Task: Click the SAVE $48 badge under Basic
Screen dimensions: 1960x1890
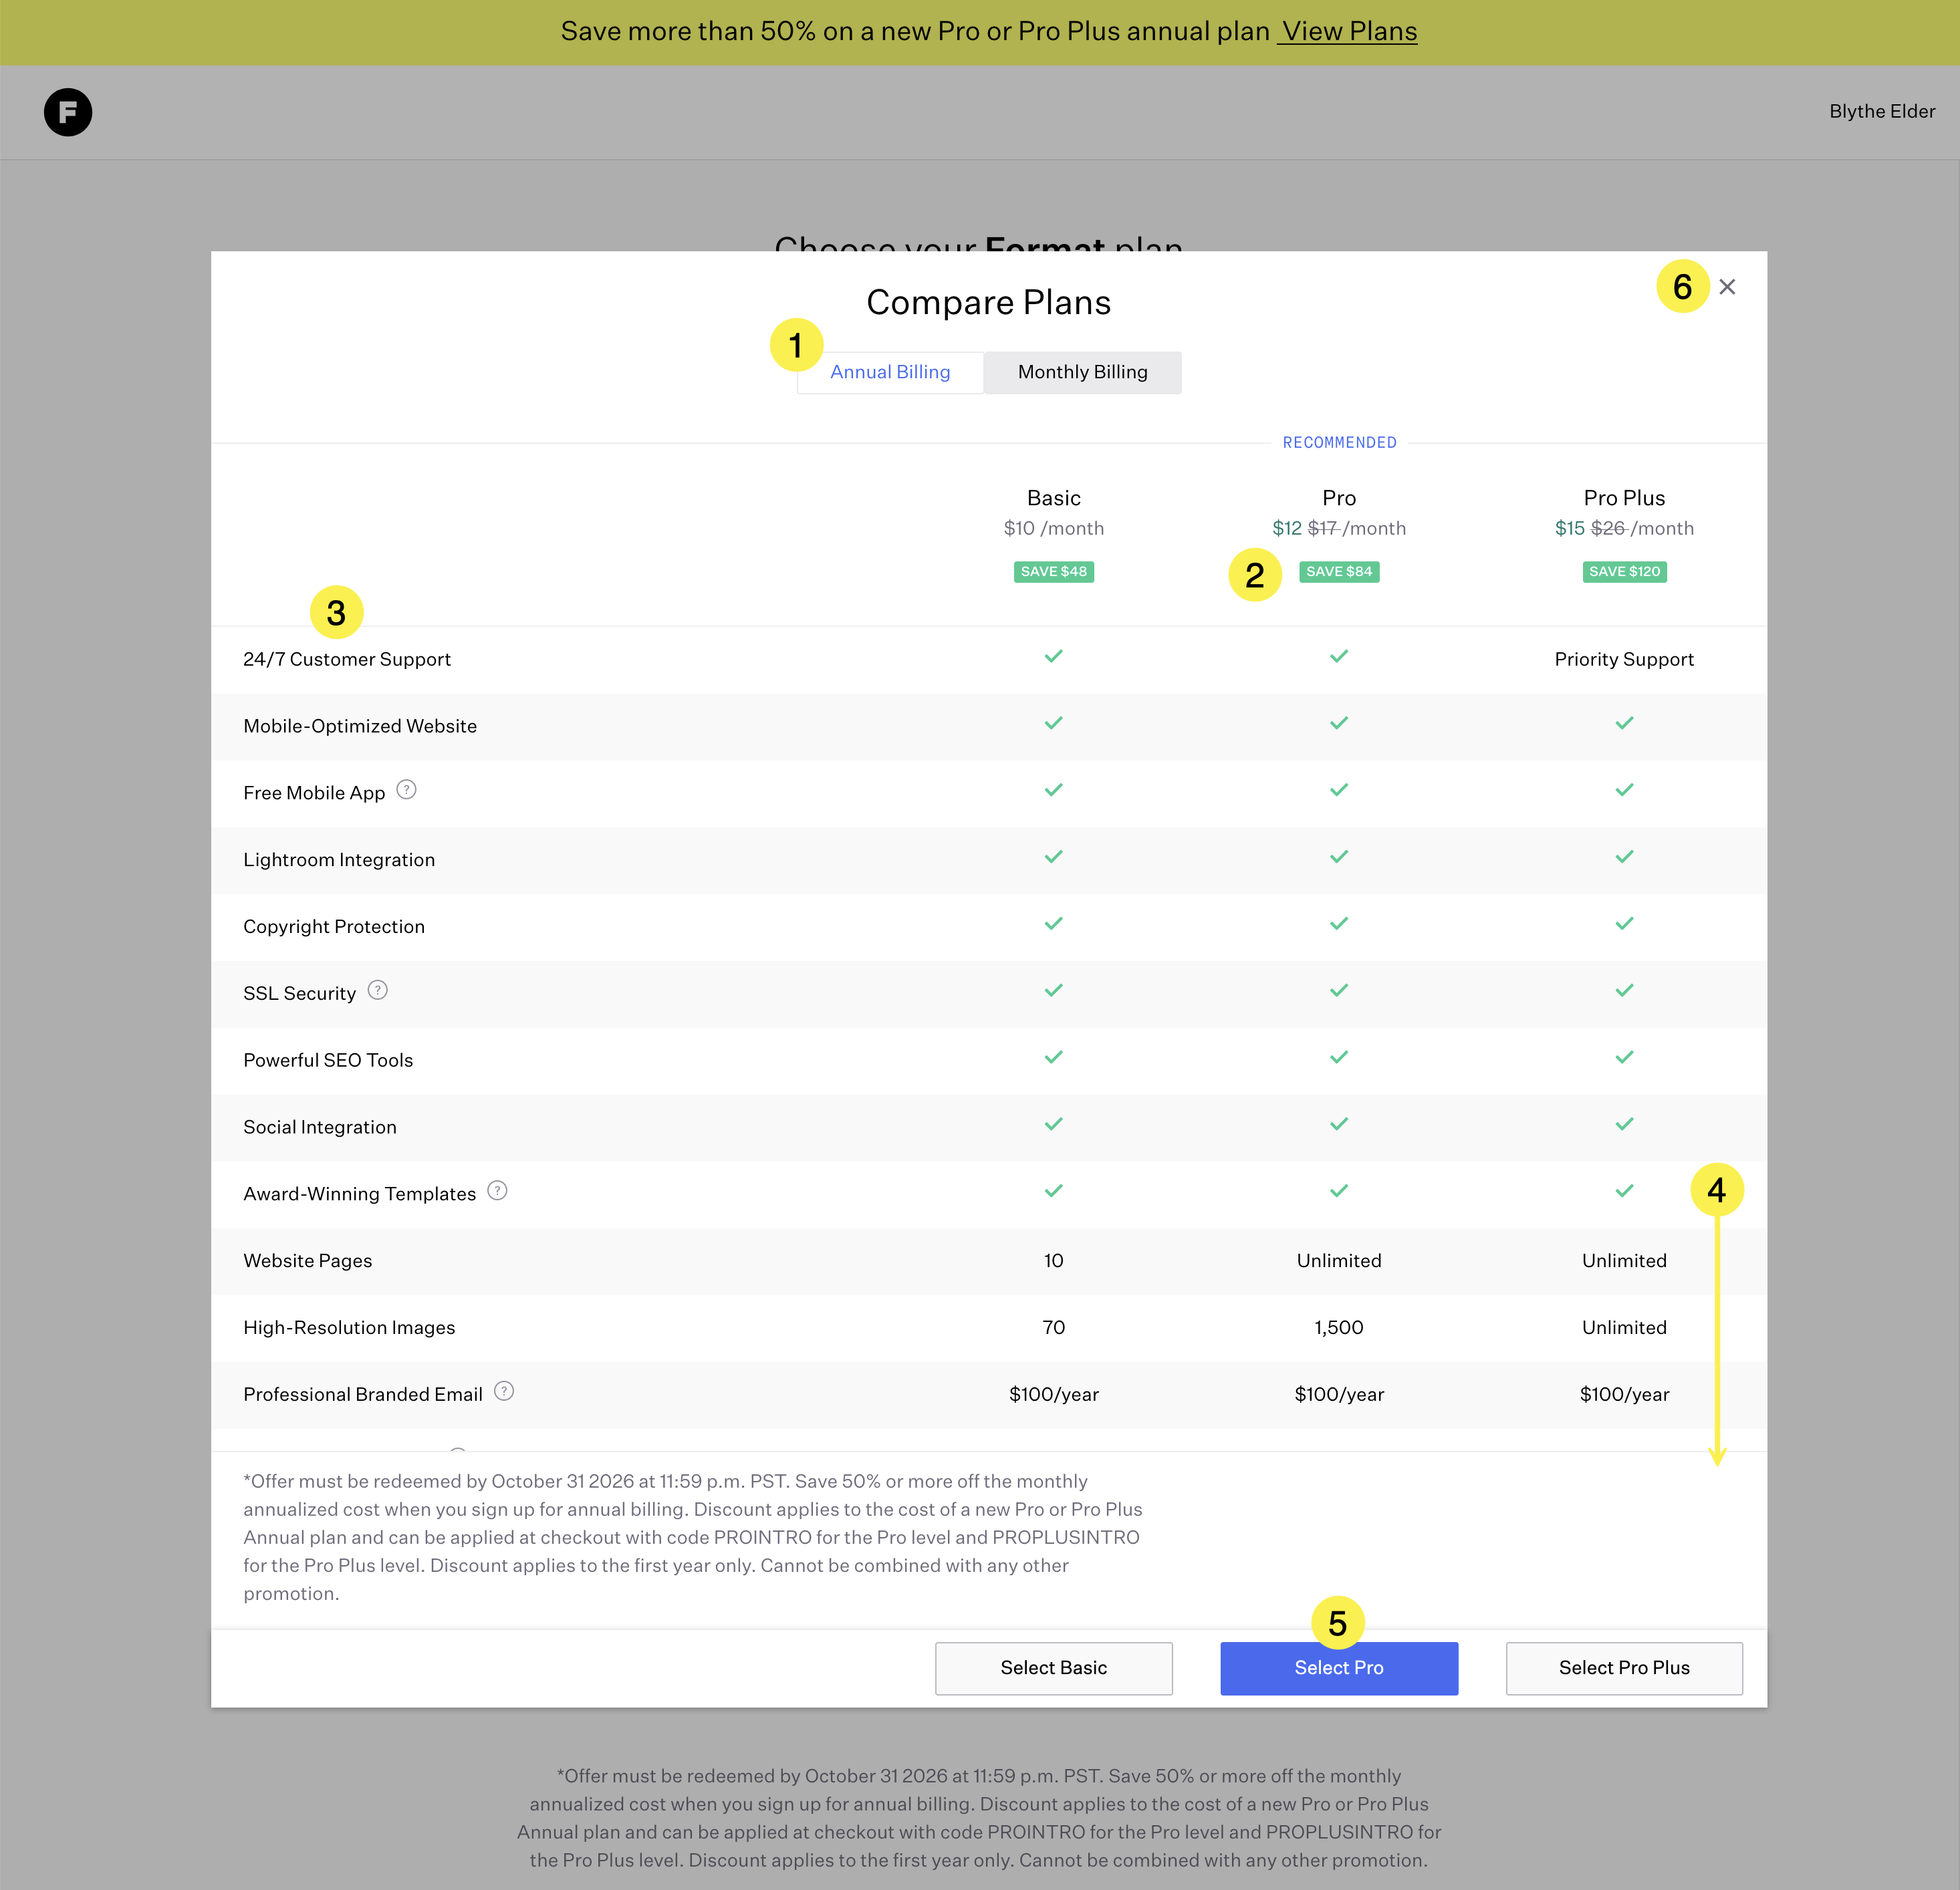Action: pos(1053,572)
